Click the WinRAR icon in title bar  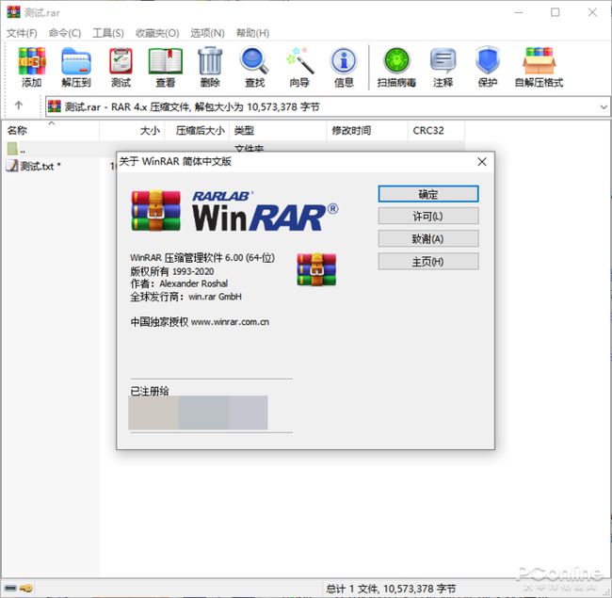click(x=13, y=12)
